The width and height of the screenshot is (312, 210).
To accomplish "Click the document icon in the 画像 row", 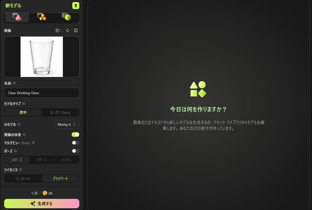I will (x=76, y=30).
